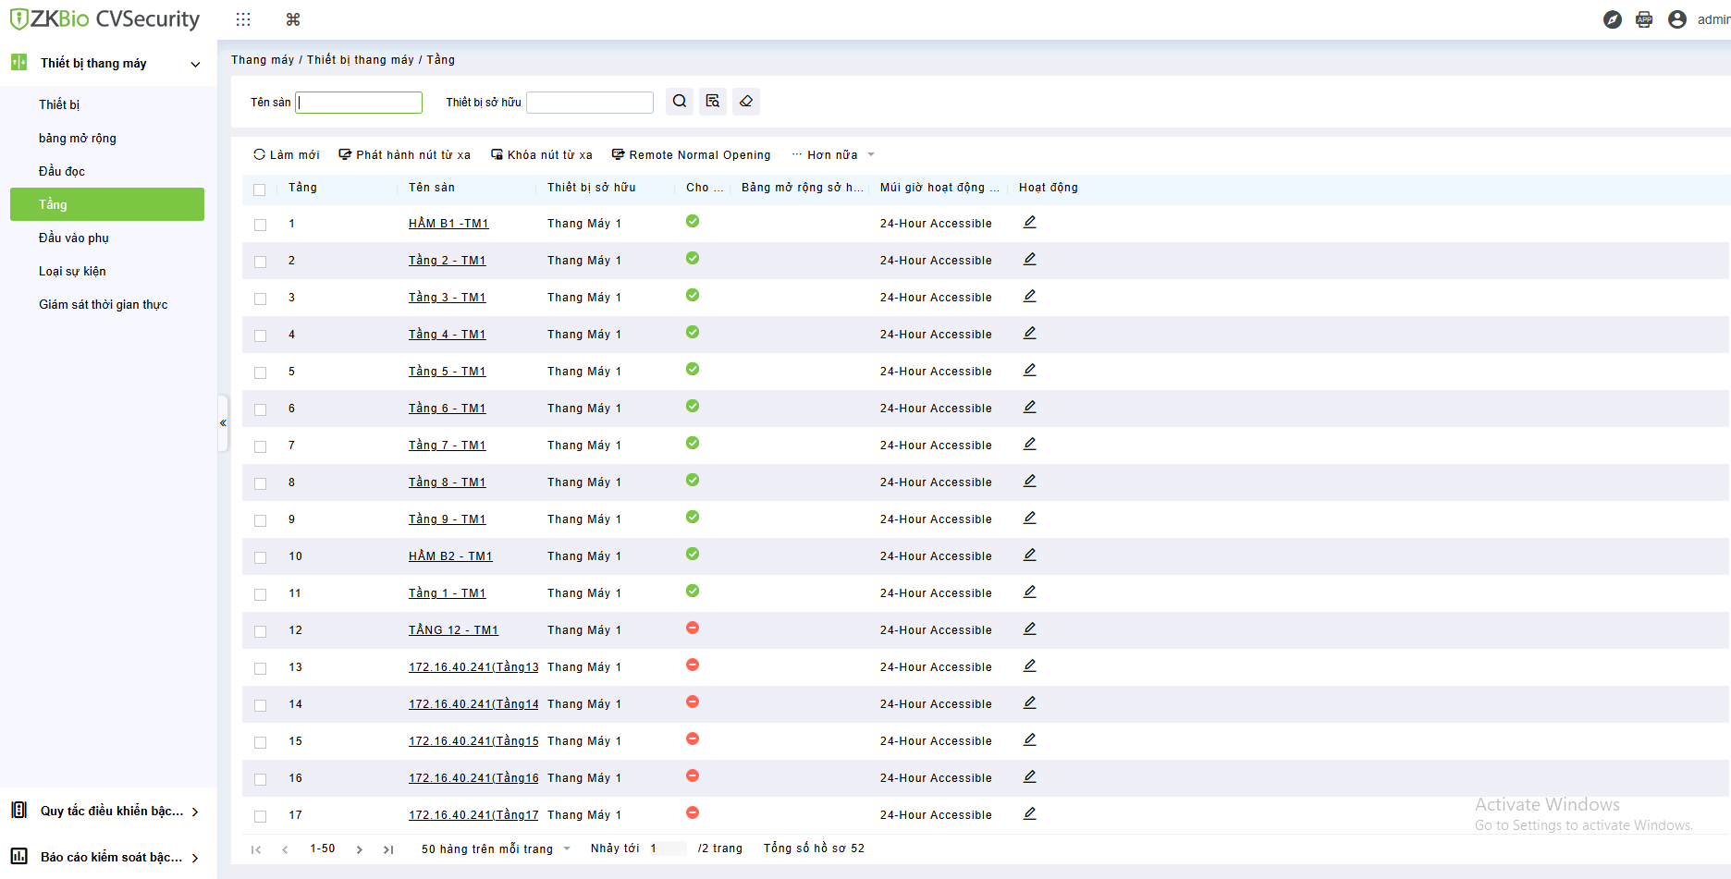Click the Tên sàn input field
This screenshot has height=879, width=1731.
tap(359, 103)
